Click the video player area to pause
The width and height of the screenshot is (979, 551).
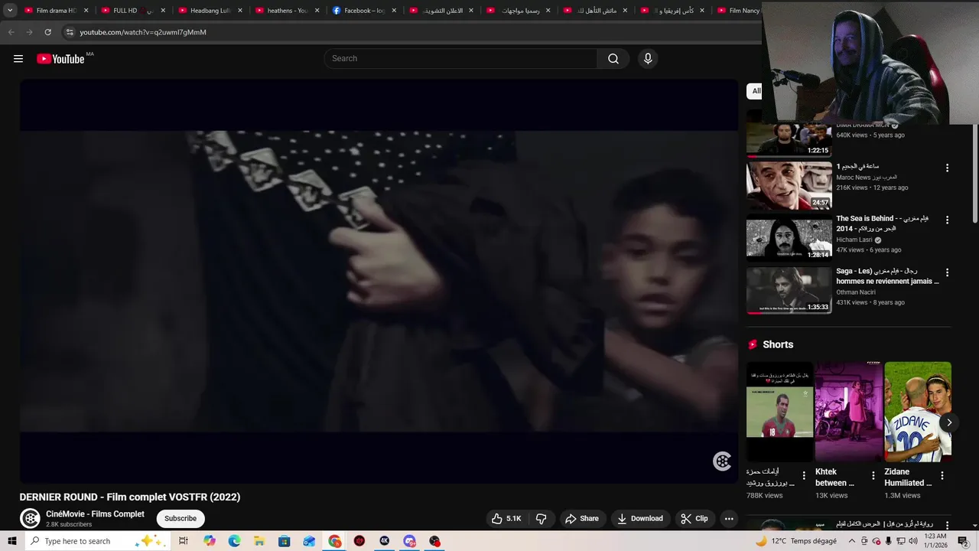tap(379, 281)
